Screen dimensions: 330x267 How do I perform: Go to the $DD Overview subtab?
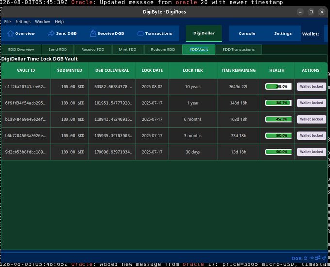(x=21, y=50)
